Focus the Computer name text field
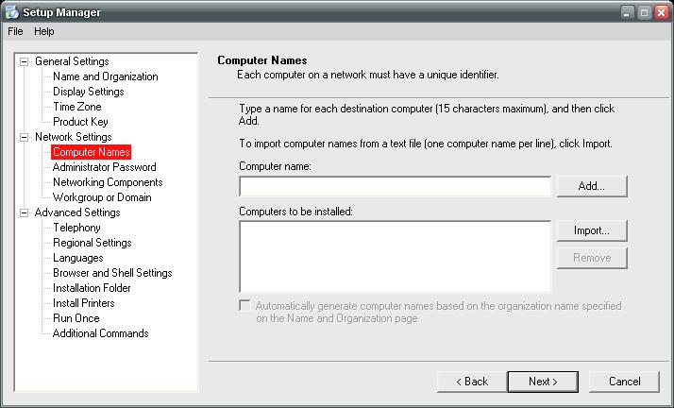The image size is (674, 408). point(395,187)
